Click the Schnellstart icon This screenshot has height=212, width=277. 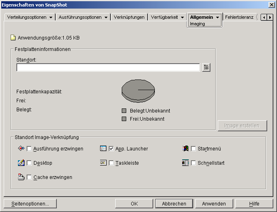click(x=185, y=163)
